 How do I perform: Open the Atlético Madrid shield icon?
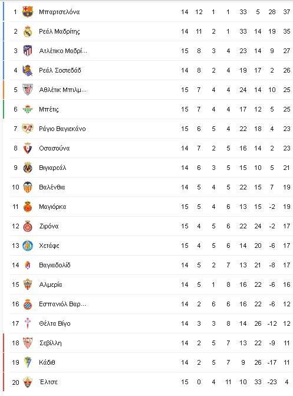[28, 51]
